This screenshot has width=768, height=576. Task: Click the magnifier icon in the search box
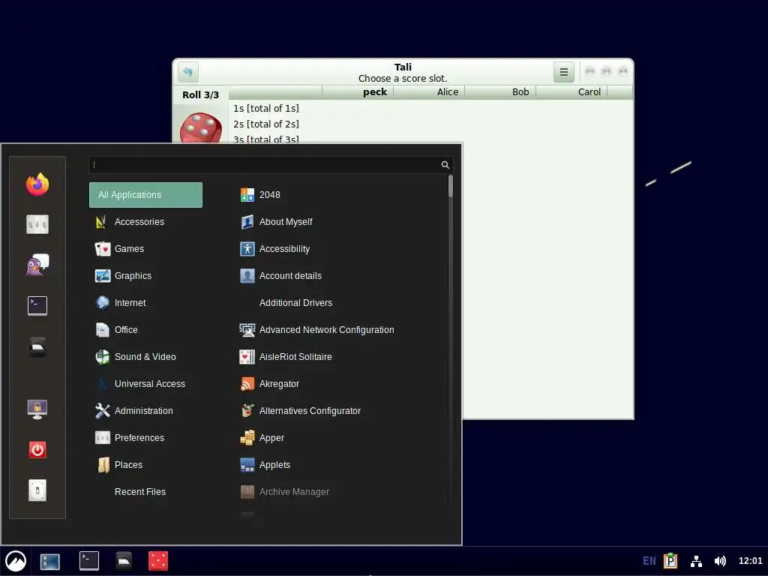[x=445, y=165]
